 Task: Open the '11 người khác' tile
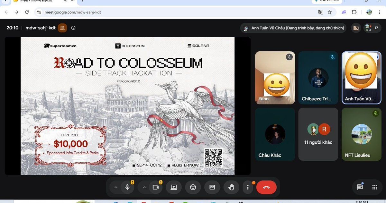coord(318,134)
